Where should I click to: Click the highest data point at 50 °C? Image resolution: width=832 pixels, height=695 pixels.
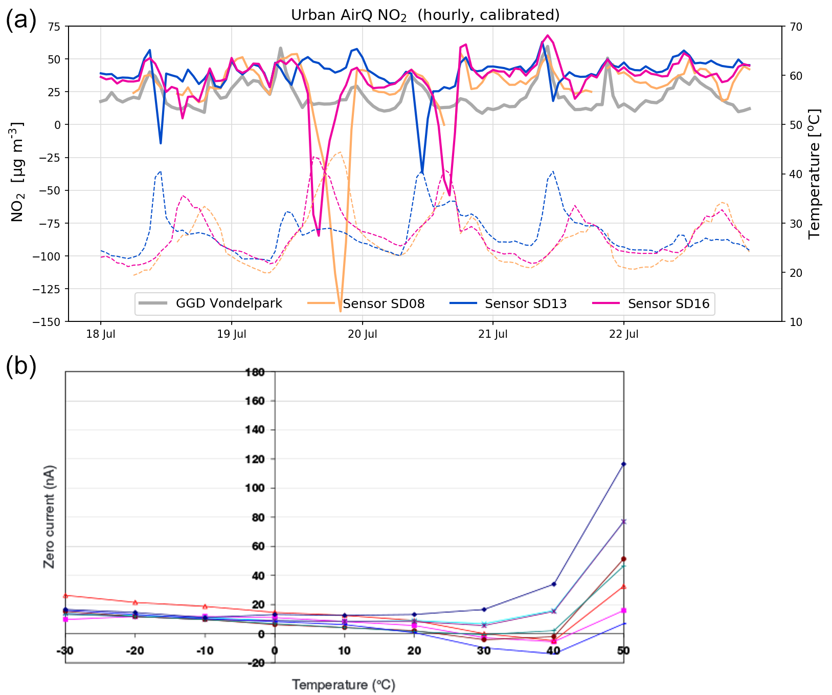tap(623, 464)
